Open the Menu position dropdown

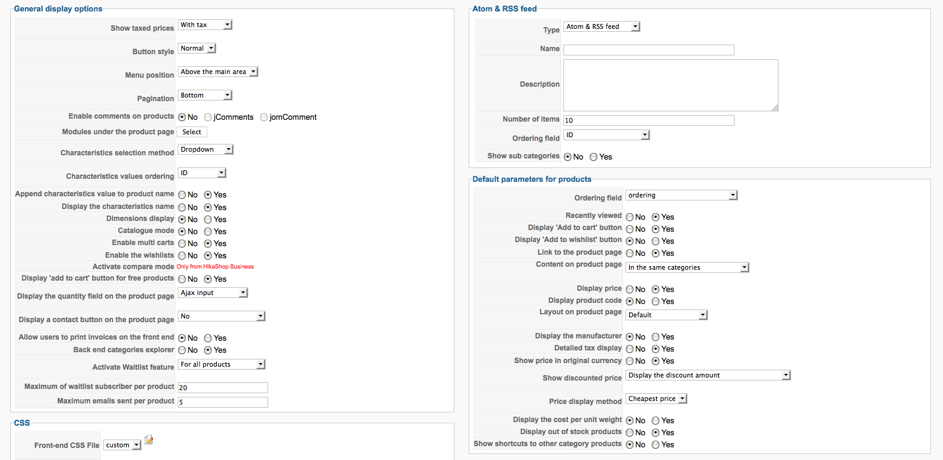pyautogui.click(x=218, y=72)
